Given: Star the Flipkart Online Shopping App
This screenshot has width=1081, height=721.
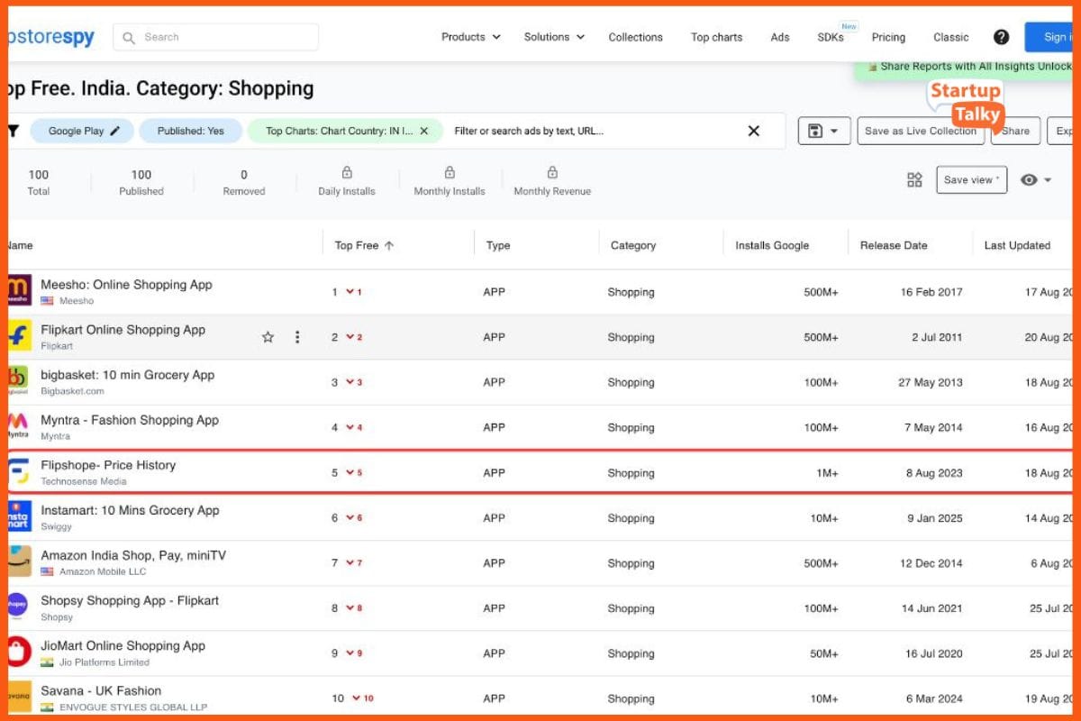Looking at the screenshot, I should click(x=268, y=337).
